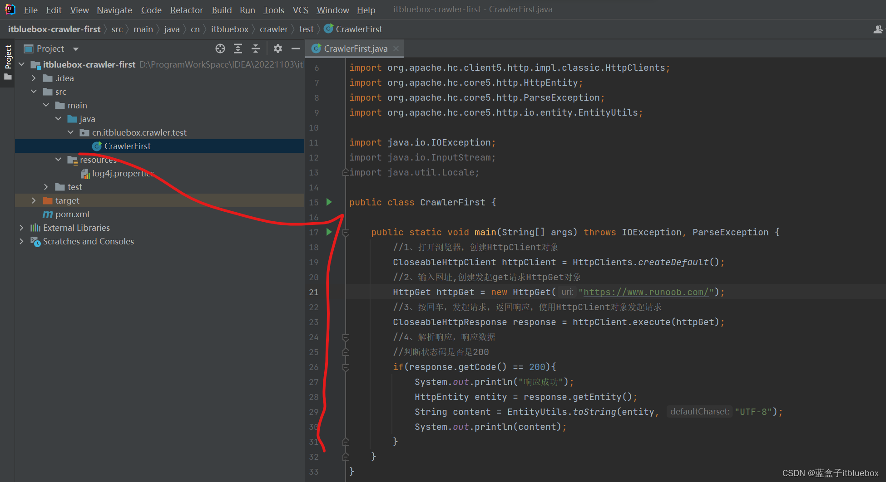886x482 pixels.
Task: Collapse the cn.itbluebox.crawler.test package
Action: [70, 132]
